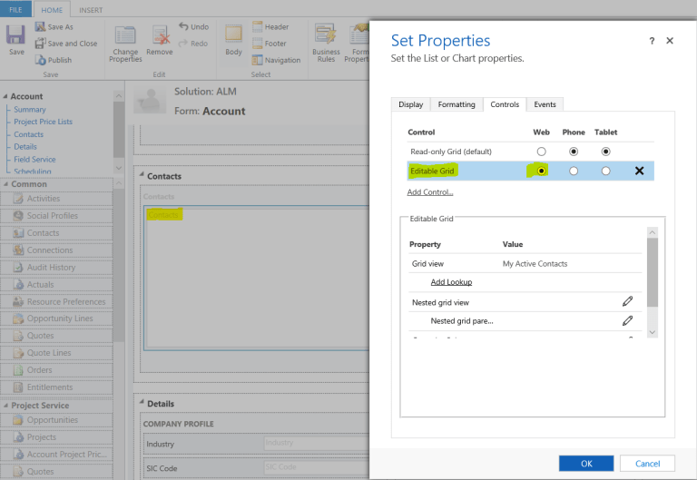Select Tablet radio for Editable Grid
697x480 pixels.
(x=605, y=171)
